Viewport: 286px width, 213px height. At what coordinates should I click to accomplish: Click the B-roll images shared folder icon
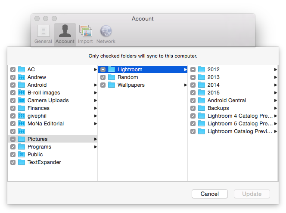22,93
